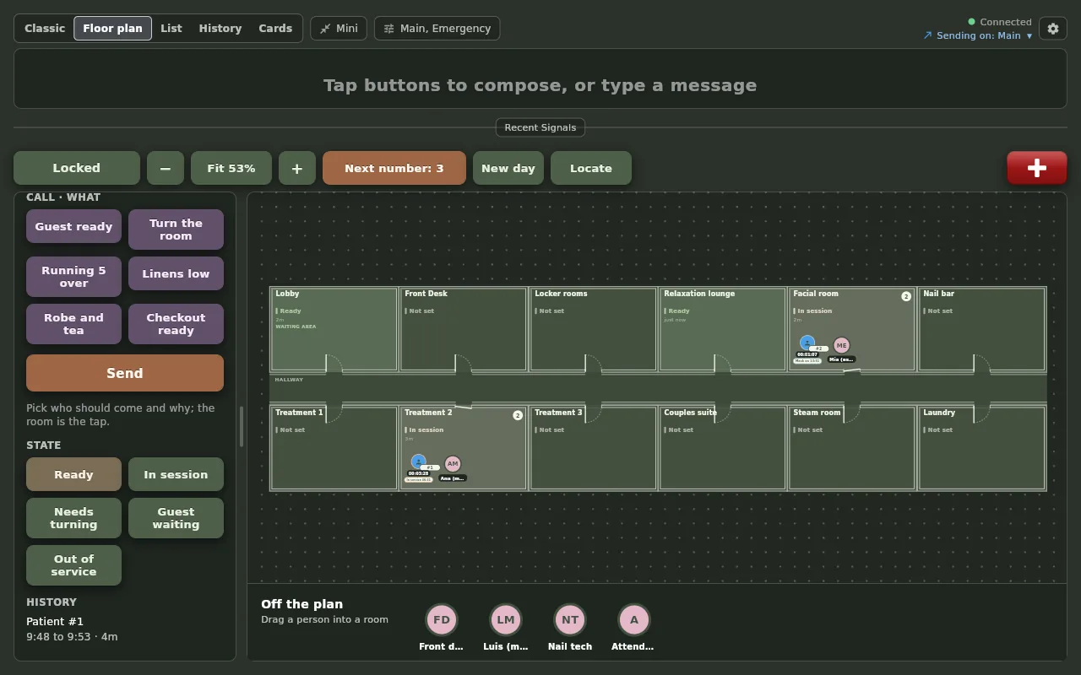Click the Treatment 2 count badge
Screen dimensions: 1081x675
coord(518,415)
